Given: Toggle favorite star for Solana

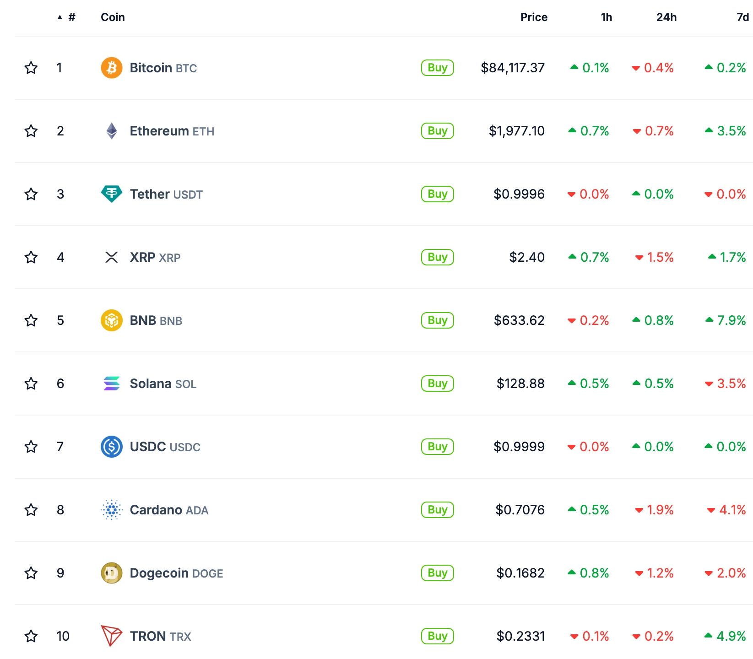Looking at the screenshot, I should click(31, 384).
